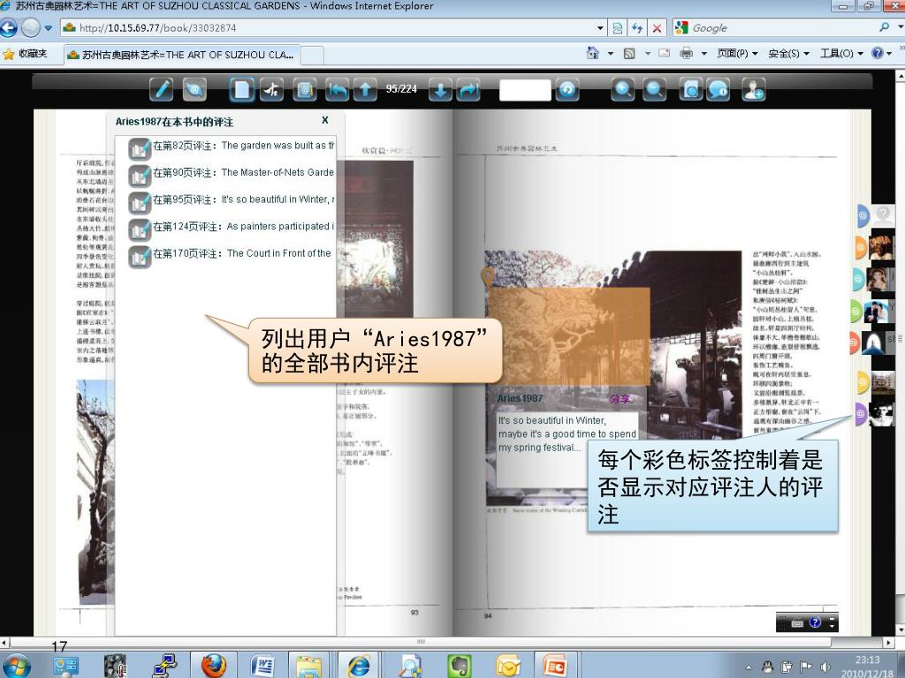Image resolution: width=905 pixels, height=678 pixels.
Task: Click the pencil annotate tool in reader toolbar
Action: tap(162, 89)
